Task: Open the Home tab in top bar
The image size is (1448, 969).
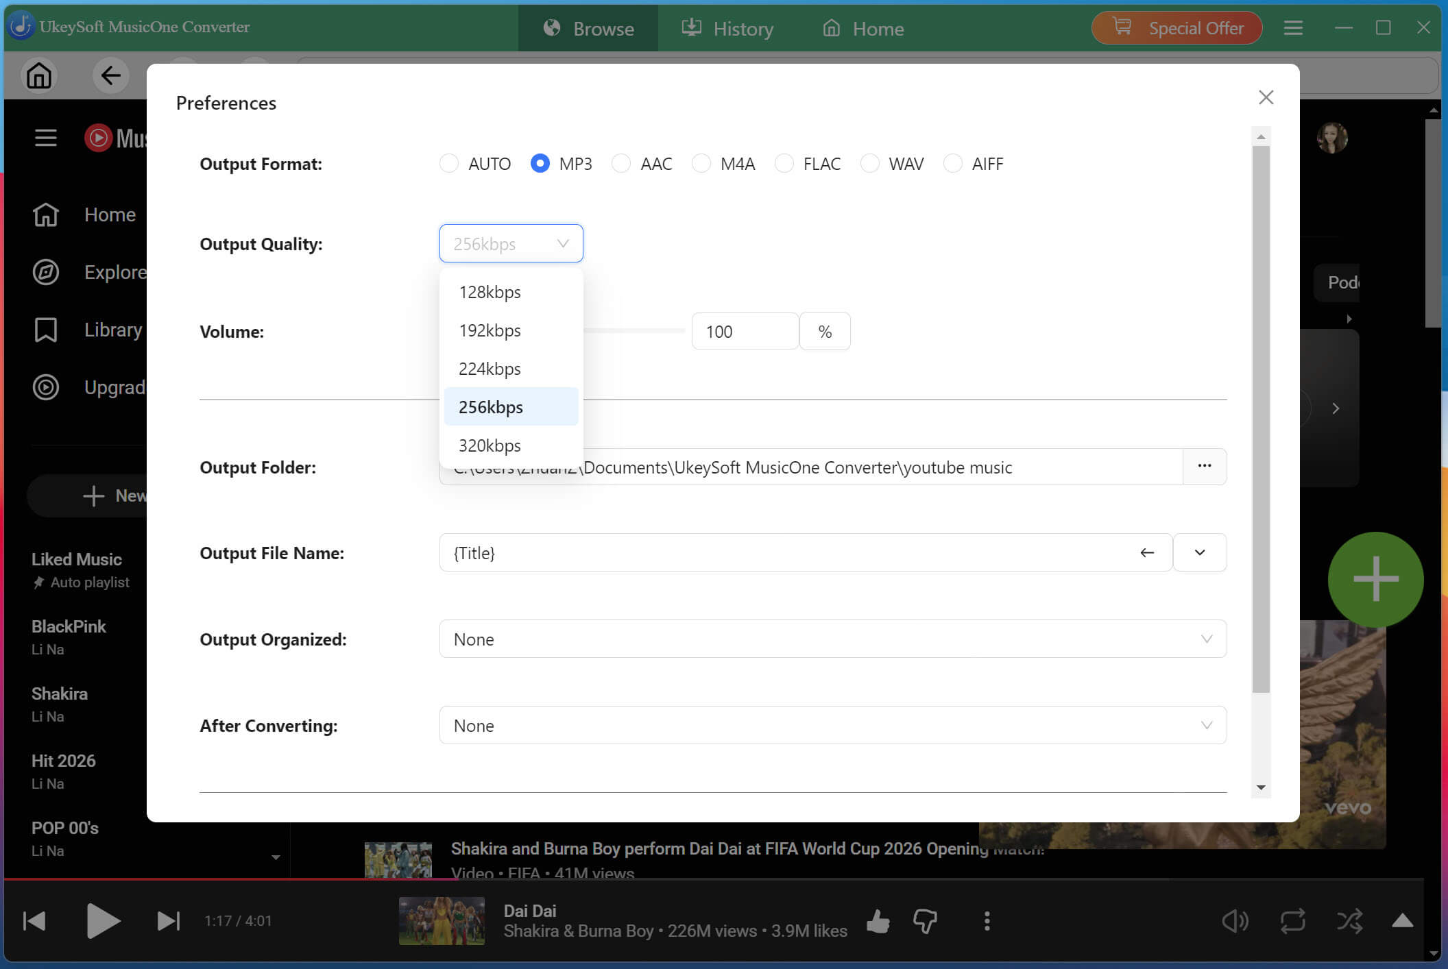Action: (863, 28)
